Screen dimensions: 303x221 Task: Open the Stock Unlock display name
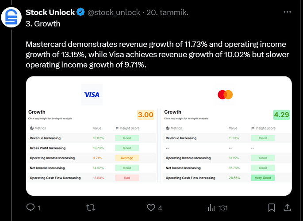pos(50,12)
